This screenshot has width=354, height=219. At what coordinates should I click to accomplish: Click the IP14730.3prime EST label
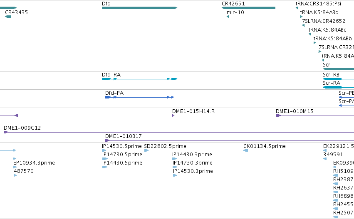(x=193, y=163)
